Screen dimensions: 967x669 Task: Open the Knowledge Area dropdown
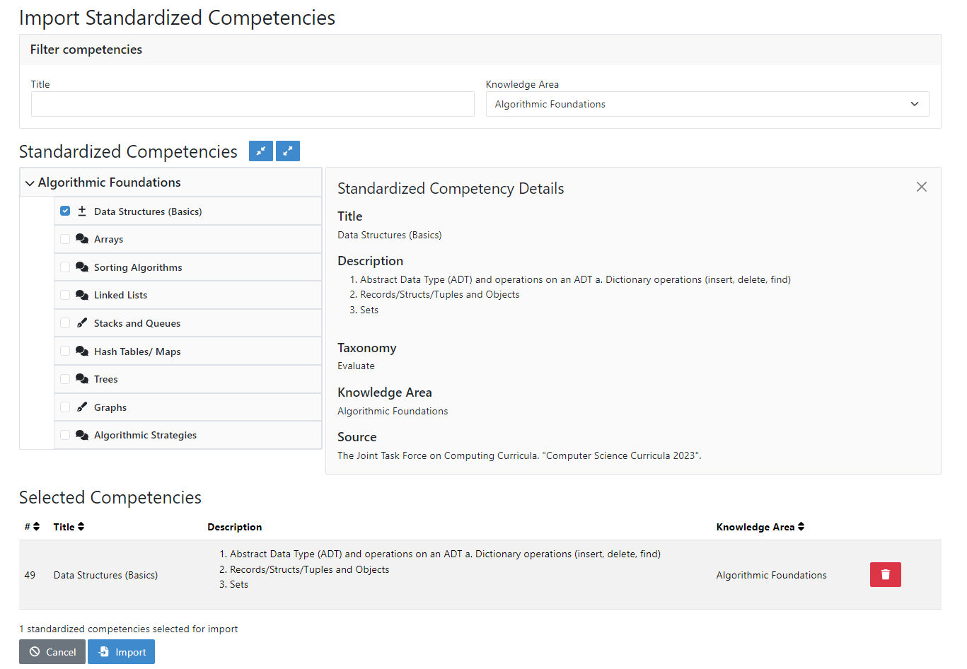coord(707,103)
